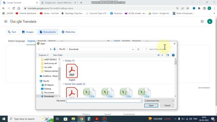Go to Chrome home page icon
This screenshot has height=122, width=217.
tap(19, 8)
